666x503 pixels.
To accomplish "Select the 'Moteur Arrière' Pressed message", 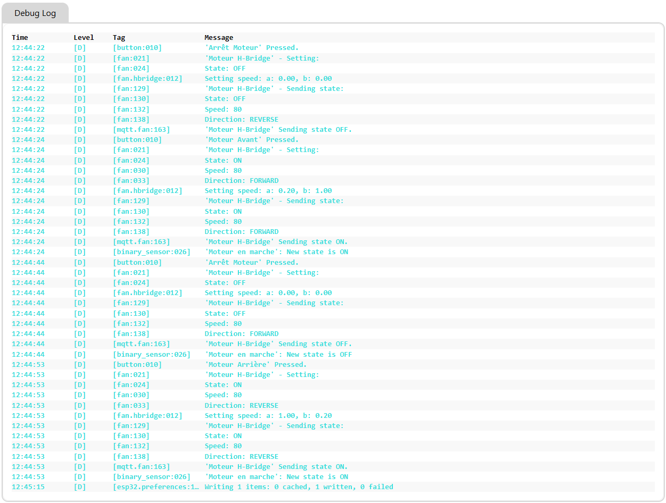I will [256, 365].
